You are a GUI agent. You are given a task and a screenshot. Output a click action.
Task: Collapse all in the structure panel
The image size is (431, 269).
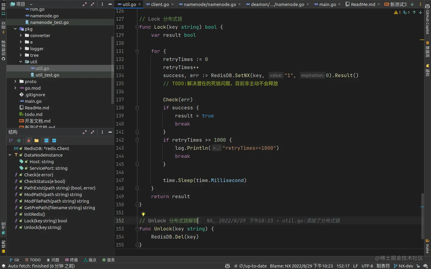click(92, 132)
